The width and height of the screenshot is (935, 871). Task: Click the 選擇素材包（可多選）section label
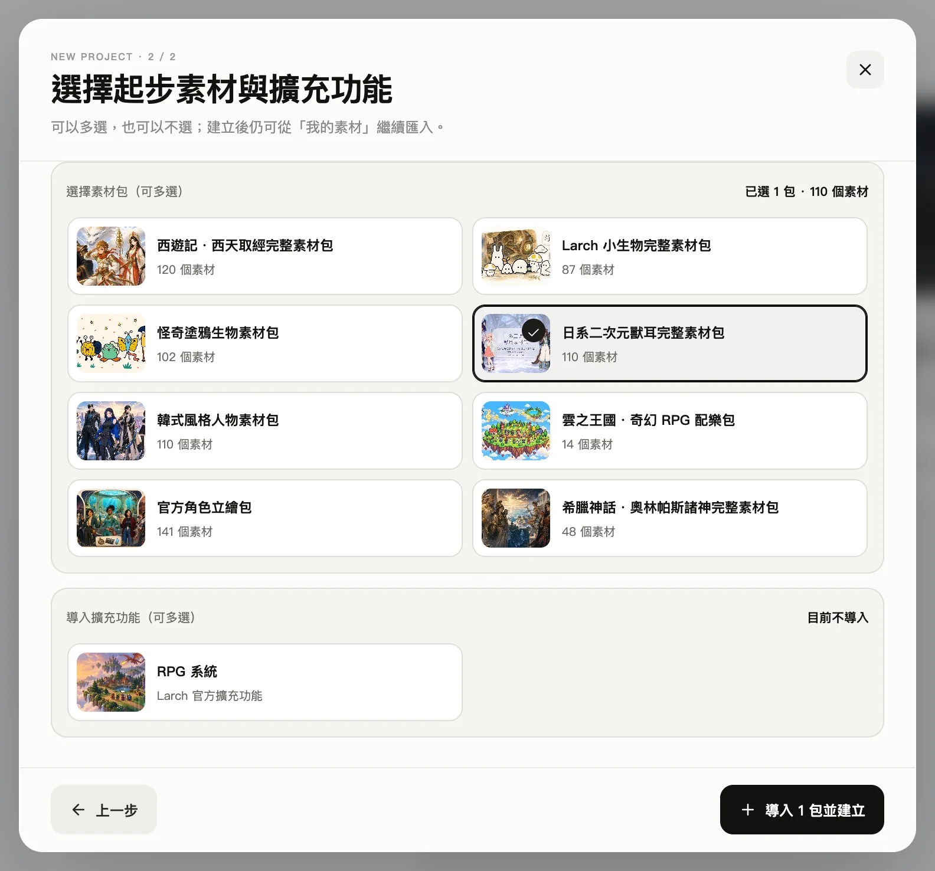[125, 192]
